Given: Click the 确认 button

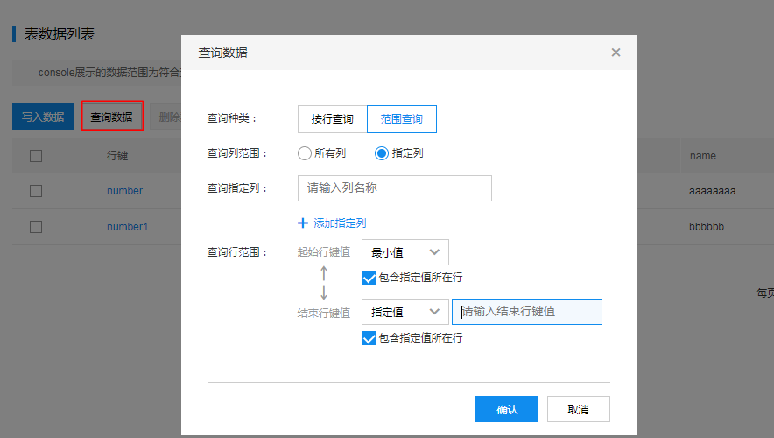Looking at the screenshot, I should pos(506,409).
